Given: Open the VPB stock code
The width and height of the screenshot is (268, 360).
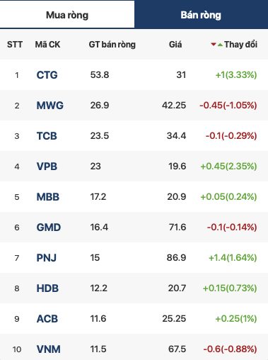Looking at the screenshot, I should 47,167.
